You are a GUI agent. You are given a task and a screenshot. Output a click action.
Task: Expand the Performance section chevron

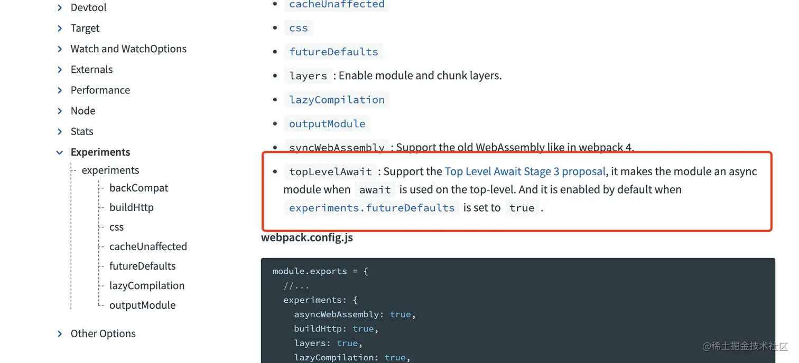(60, 90)
